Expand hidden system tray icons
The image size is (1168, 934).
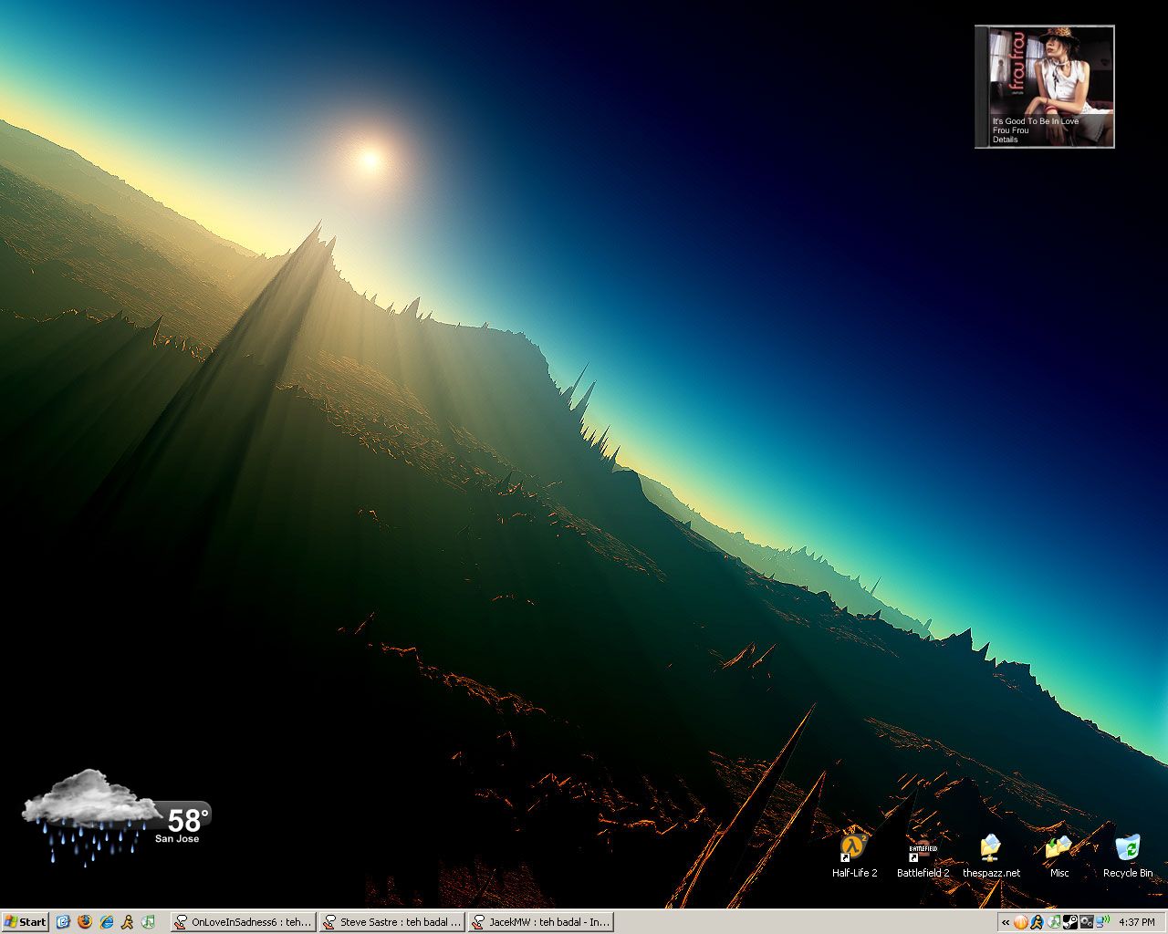point(1006,922)
